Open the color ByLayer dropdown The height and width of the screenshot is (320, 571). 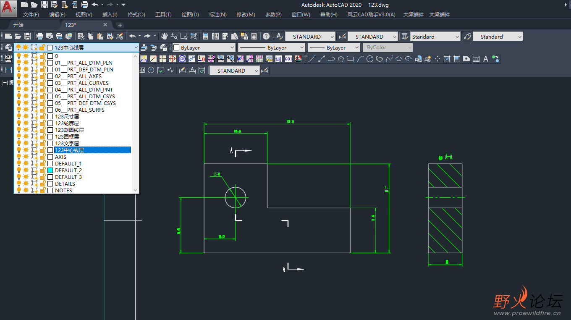(204, 47)
